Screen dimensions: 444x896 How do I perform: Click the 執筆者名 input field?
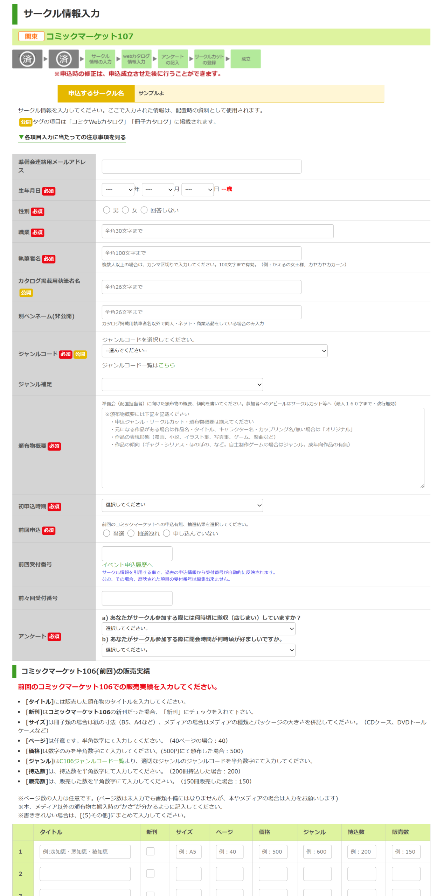(x=201, y=253)
